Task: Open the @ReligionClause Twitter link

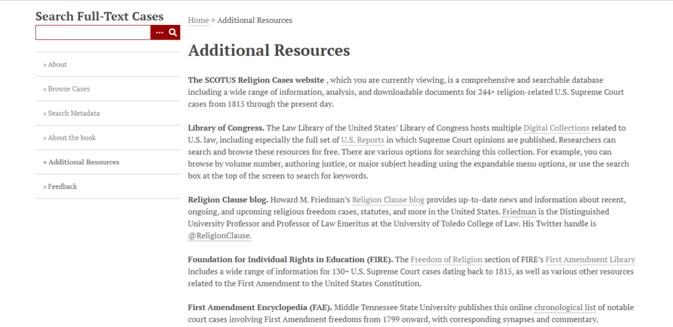Action: (x=220, y=236)
